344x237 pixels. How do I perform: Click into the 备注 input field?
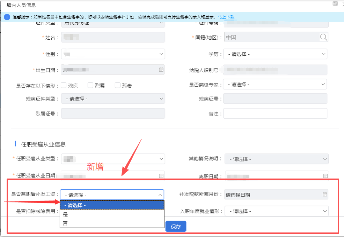pos(275,113)
